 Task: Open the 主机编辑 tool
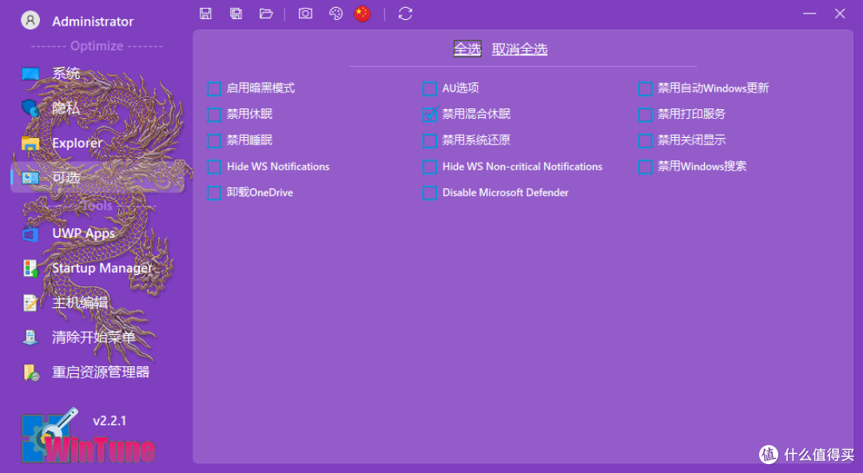(80, 302)
